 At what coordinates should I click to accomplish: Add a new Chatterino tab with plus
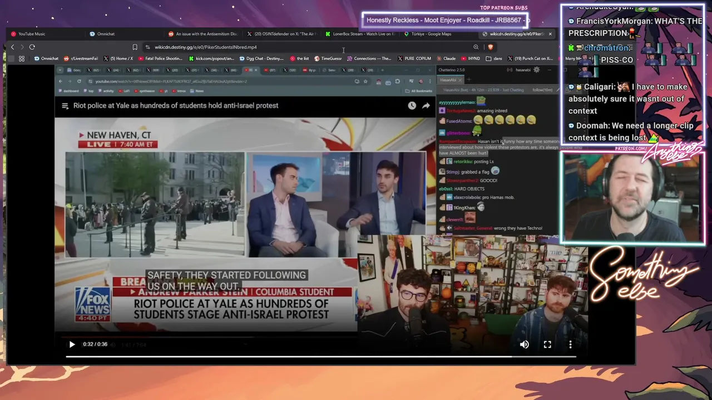pyautogui.click(x=468, y=80)
